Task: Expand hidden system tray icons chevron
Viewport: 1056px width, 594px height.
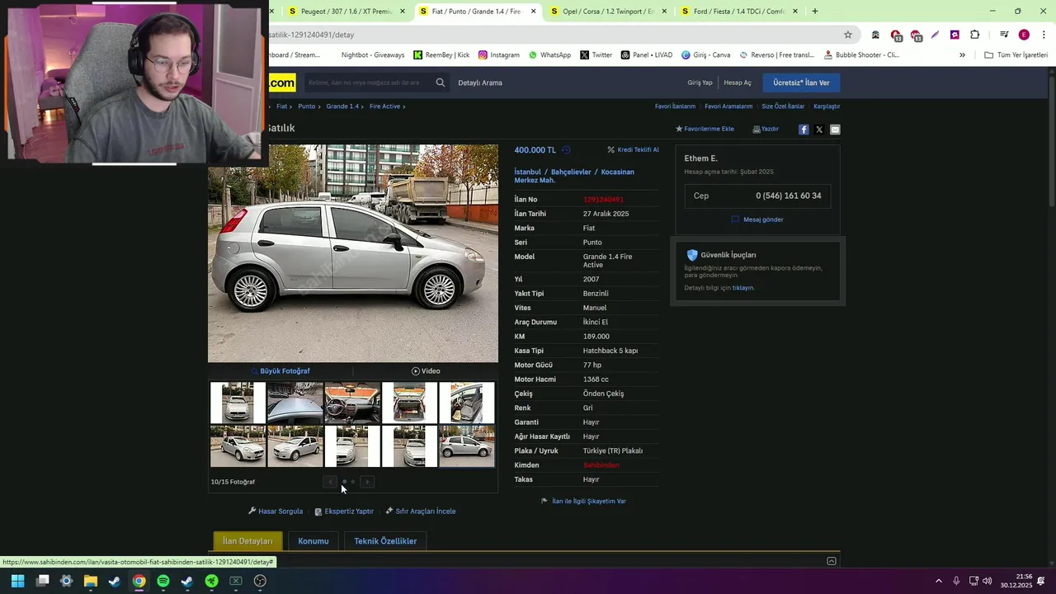Action: point(939,581)
